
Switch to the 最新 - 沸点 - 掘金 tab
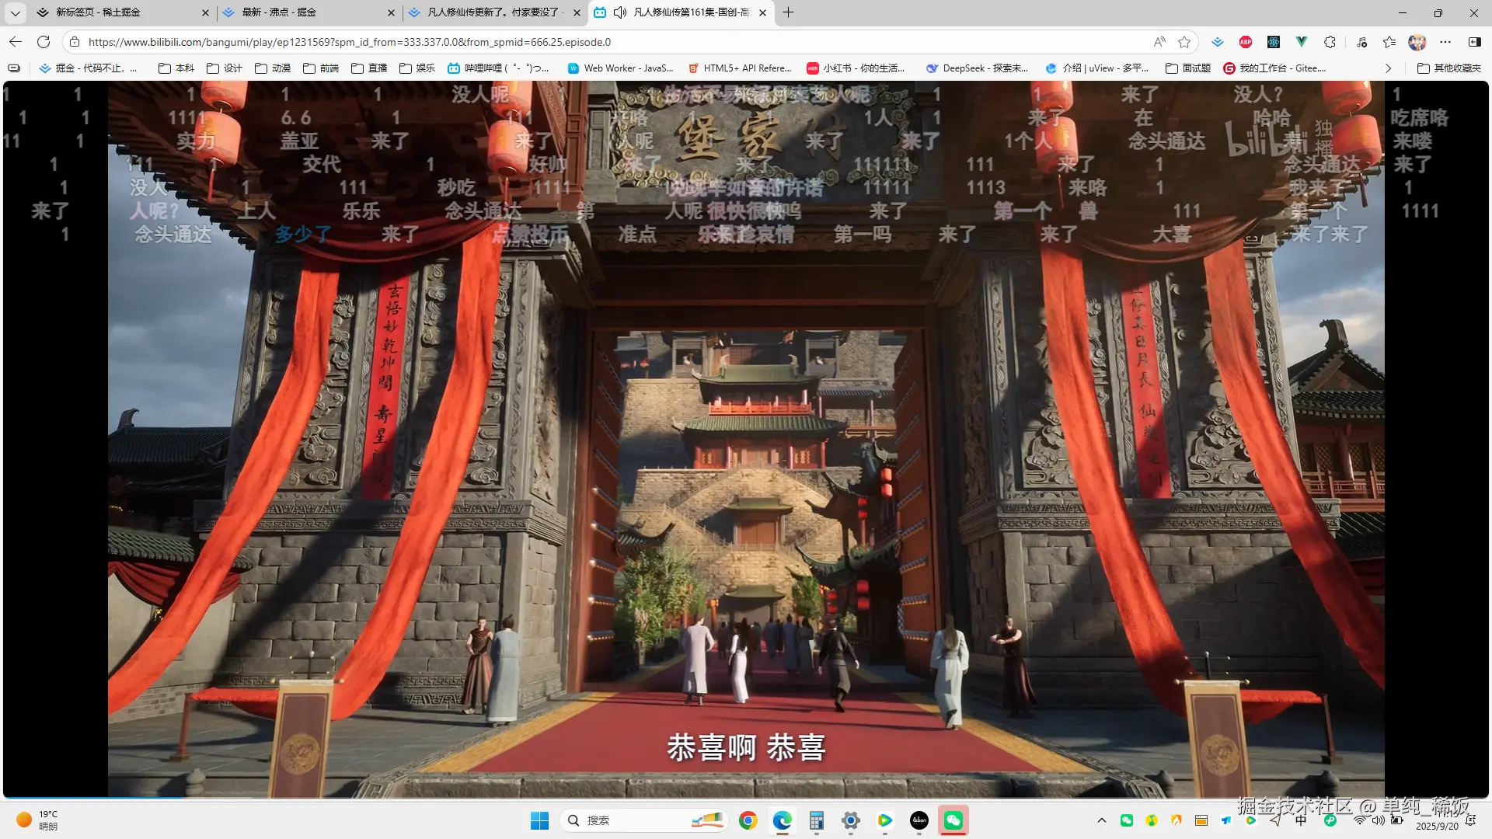pos(303,12)
